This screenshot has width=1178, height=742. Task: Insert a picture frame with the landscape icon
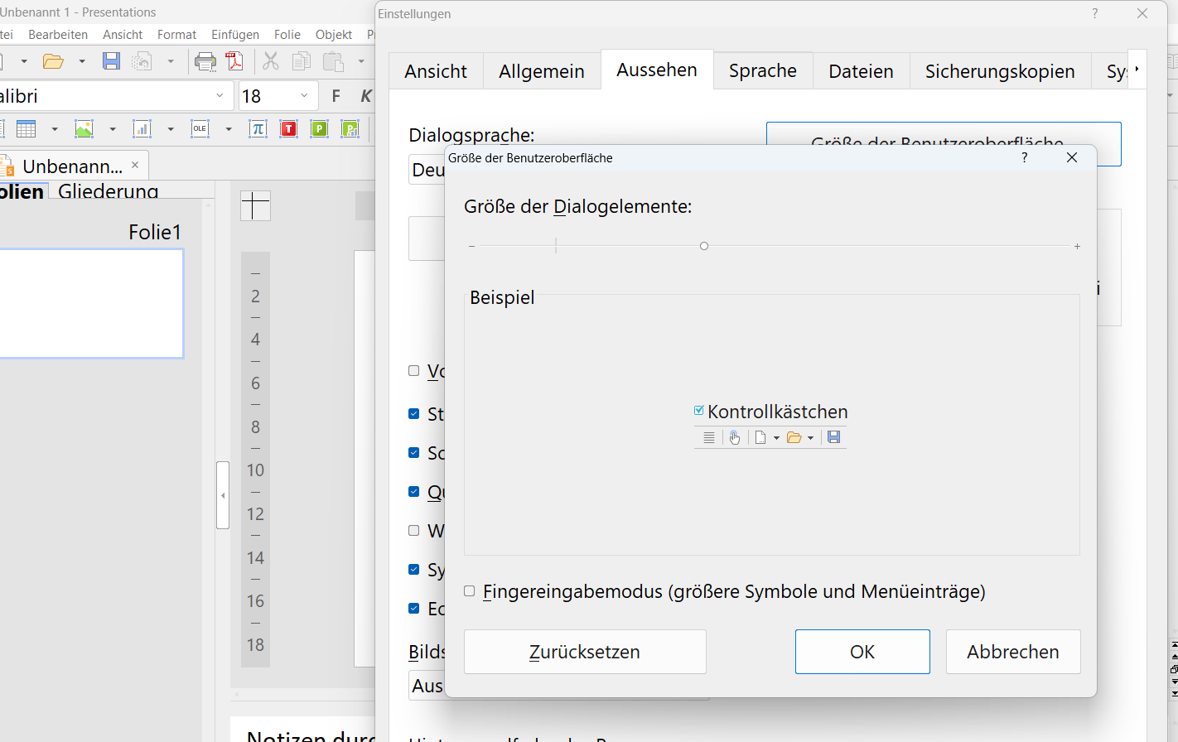tap(84, 129)
